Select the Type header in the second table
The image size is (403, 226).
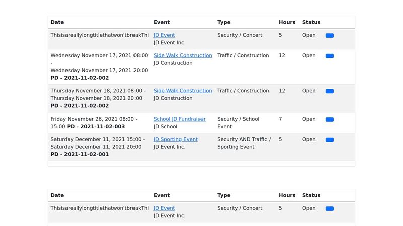click(224, 195)
